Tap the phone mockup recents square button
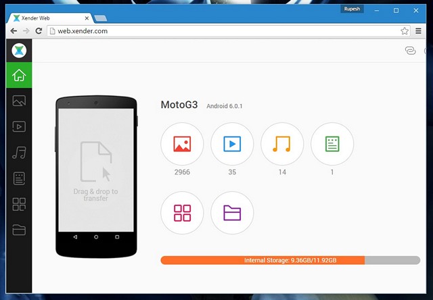 point(117,237)
